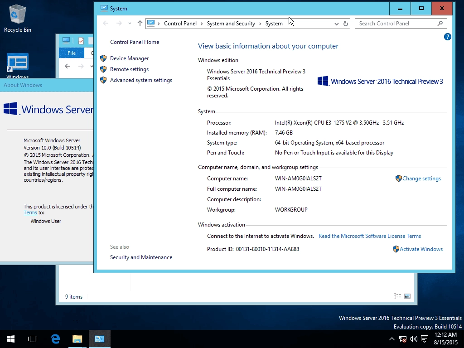
Task: Click Product ID 00131-80010-11314-AA888 text
Action: 253,249
